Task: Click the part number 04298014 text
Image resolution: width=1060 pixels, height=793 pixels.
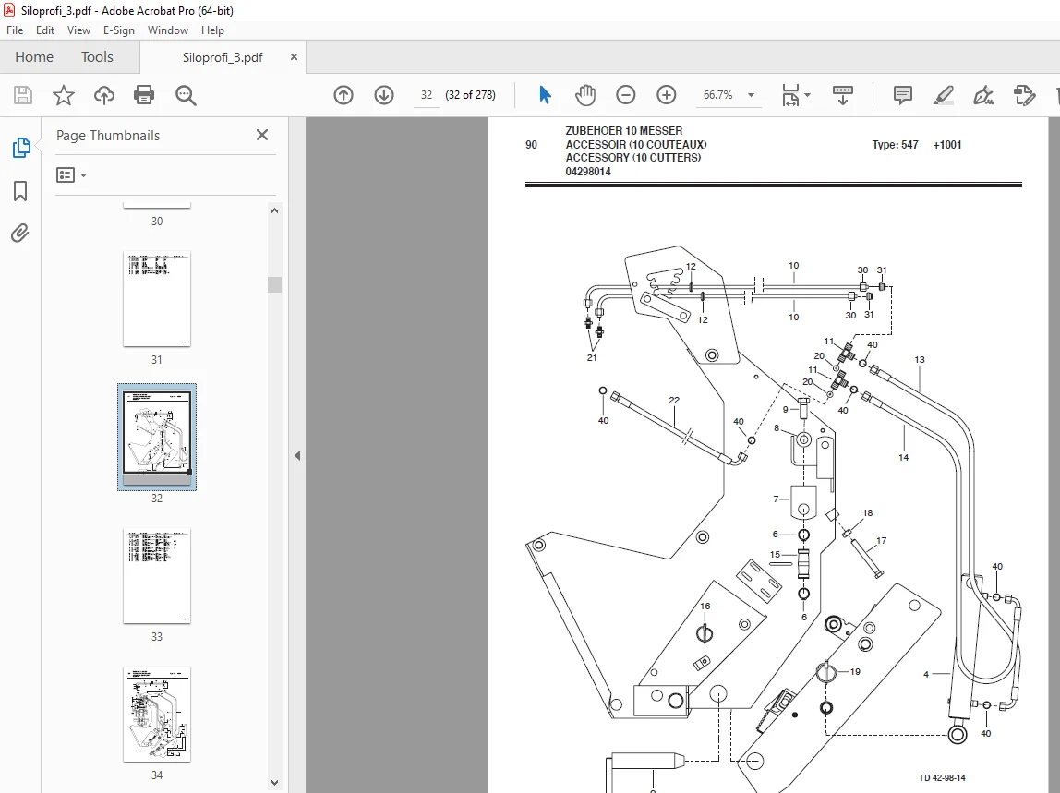Action: click(x=588, y=172)
